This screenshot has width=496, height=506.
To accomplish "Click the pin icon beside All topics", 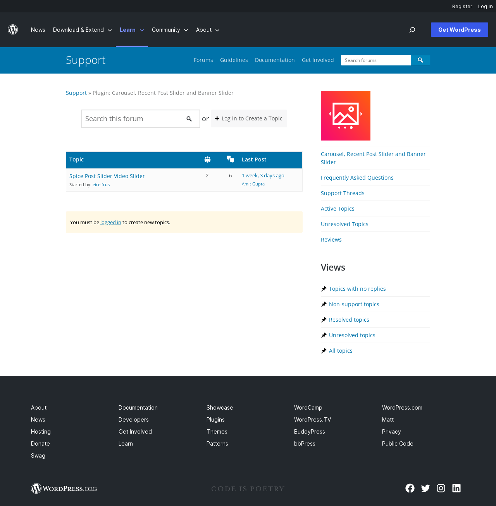I will pyautogui.click(x=324, y=351).
